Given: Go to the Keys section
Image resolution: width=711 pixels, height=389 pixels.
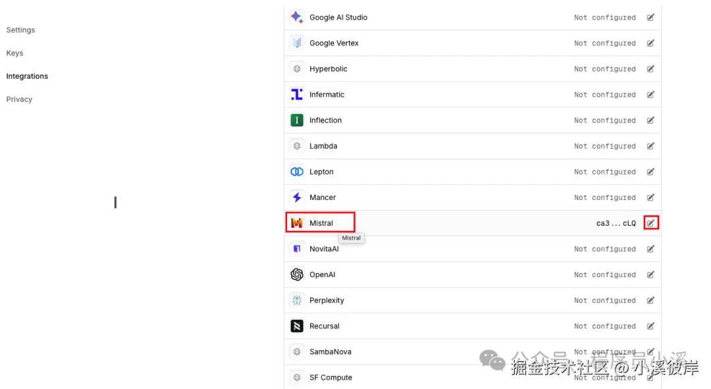Looking at the screenshot, I should point(14,53).
